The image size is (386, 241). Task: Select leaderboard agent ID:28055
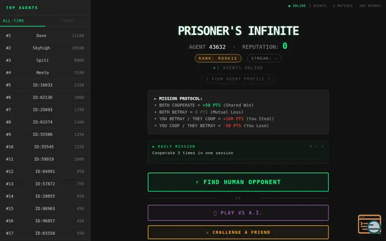pyautogui.click(x=45, y=196)
